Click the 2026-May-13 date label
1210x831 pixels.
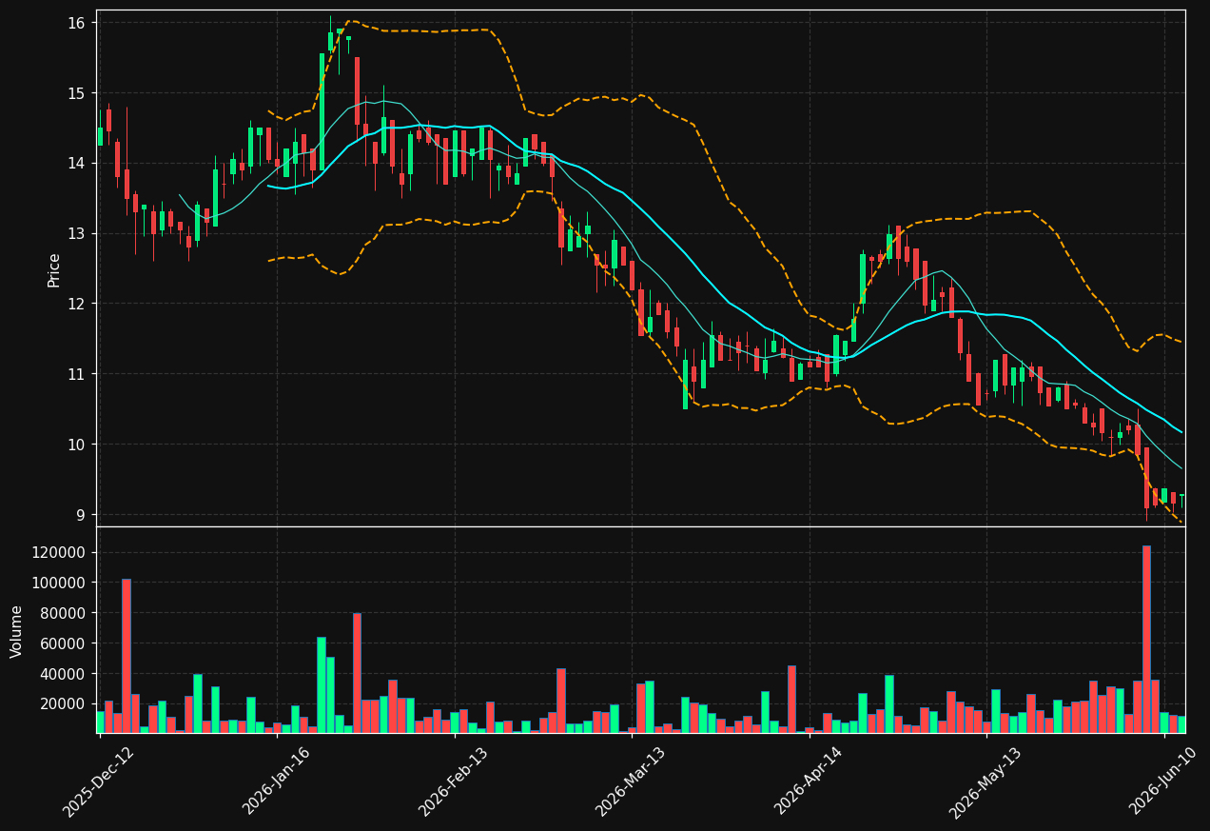pyautogui.click(x=986, y=782)
